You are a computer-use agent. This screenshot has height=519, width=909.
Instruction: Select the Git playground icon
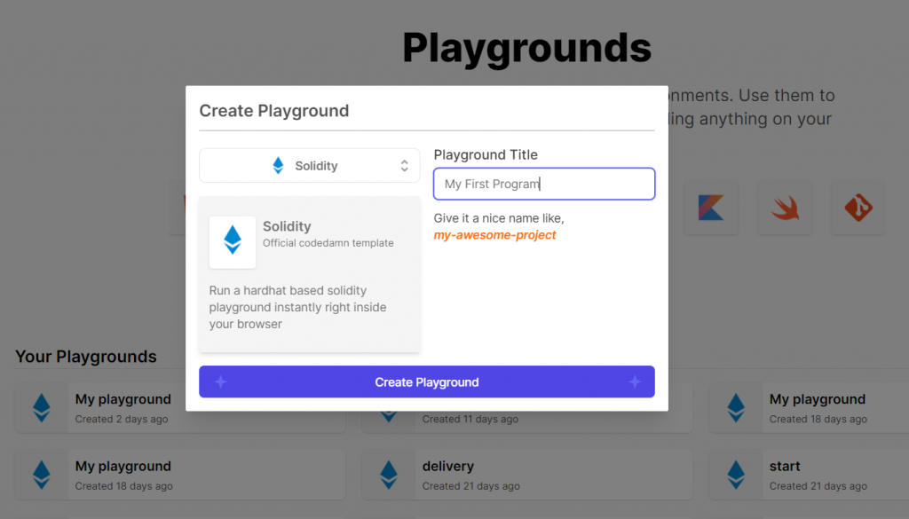coord(858,208)
